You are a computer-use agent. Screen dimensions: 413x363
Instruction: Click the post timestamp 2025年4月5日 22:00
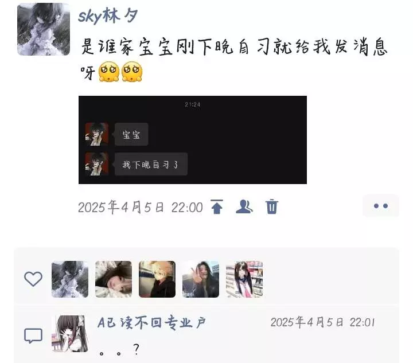coord(141,207)
